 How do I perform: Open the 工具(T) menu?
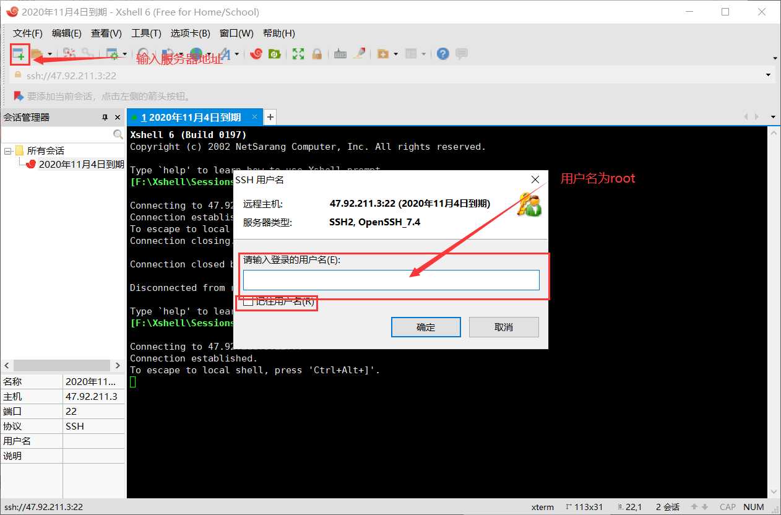(146, 33)
